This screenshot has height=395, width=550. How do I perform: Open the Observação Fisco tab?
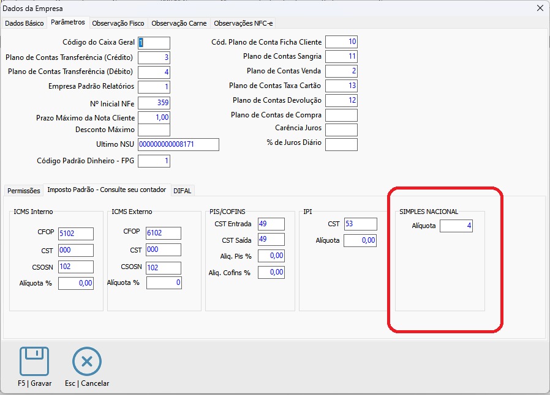(118, 23)
